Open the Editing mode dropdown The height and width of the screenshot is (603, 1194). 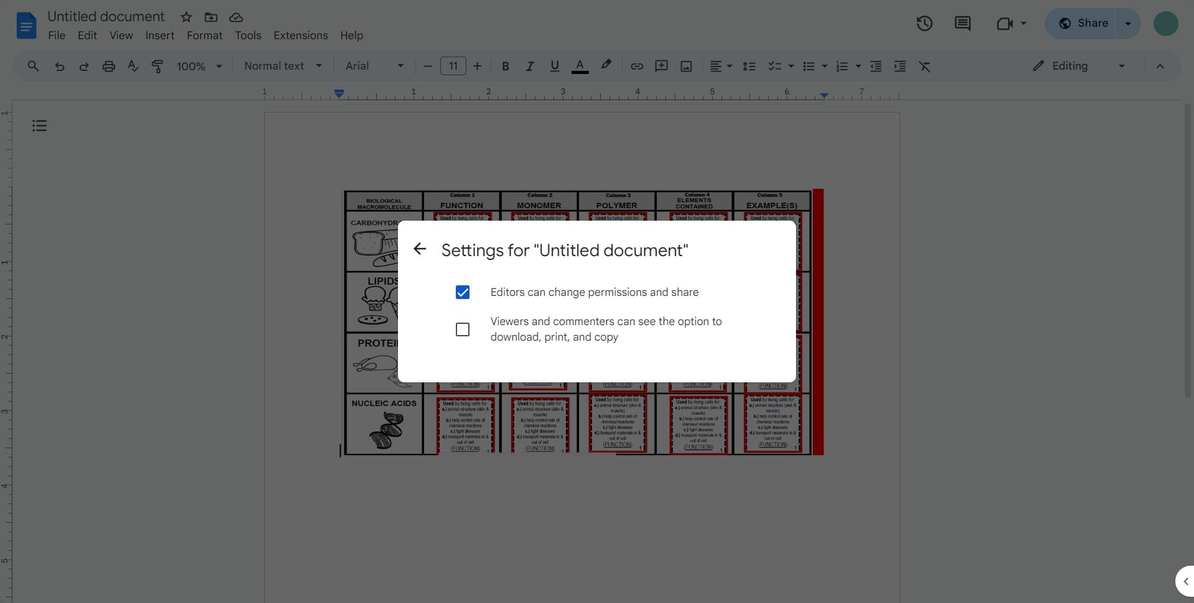point(1121,66)
